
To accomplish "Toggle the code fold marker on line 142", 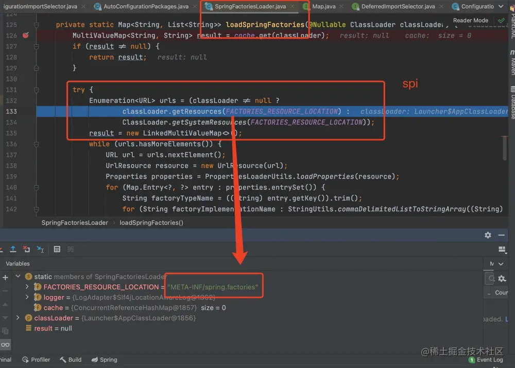I will (37, 209).
